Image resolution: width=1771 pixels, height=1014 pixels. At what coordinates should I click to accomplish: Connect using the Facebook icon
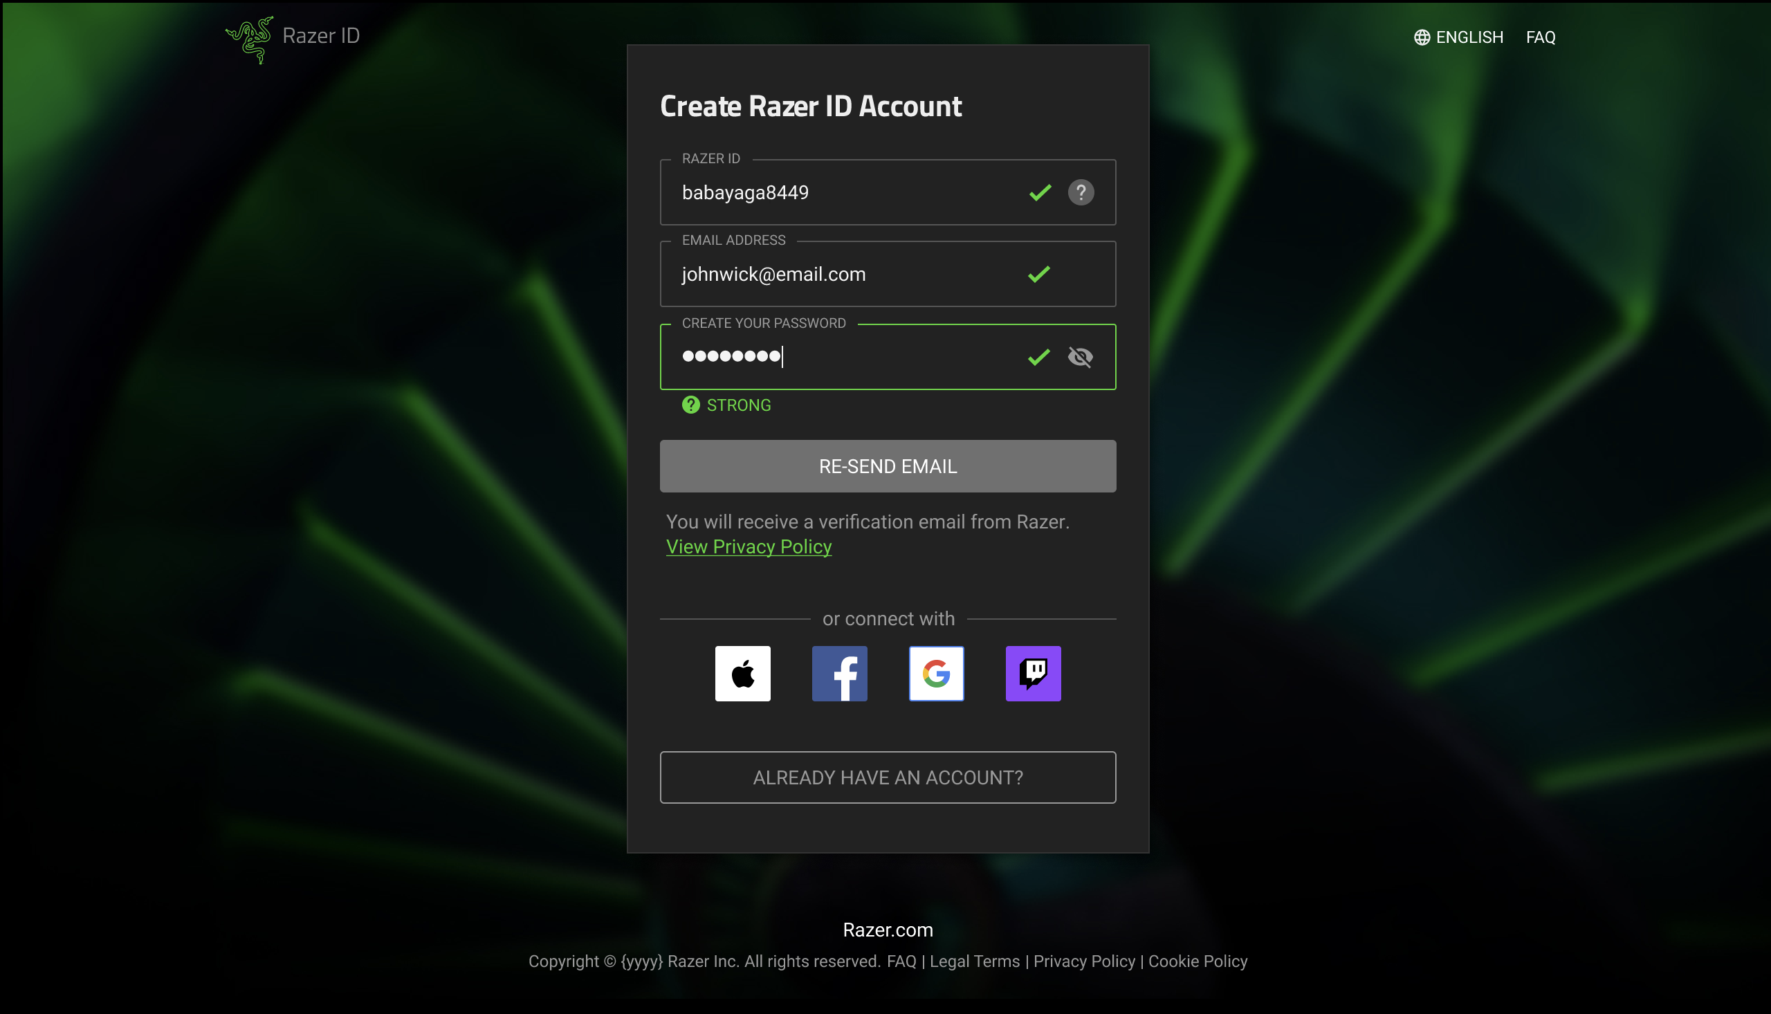tap(839, 674)
